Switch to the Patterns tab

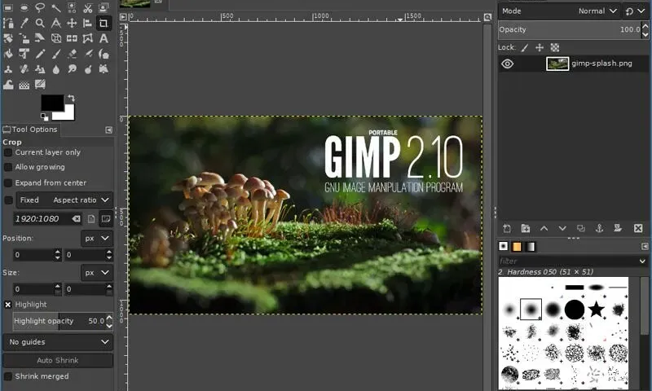517,246
